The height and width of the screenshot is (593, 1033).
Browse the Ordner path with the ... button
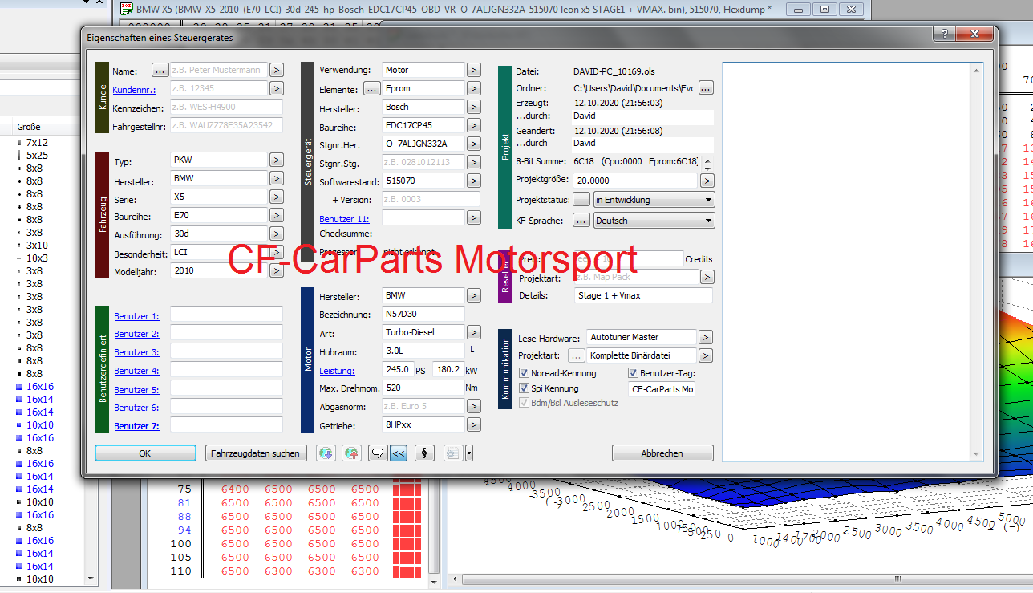[x=706, y=88]
